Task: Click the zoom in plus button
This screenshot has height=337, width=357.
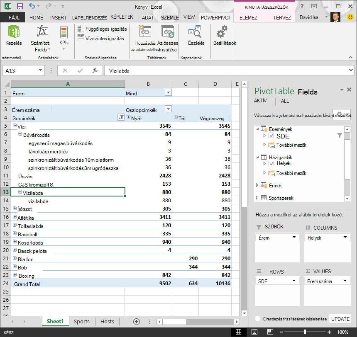Action: tap(329, 332)
